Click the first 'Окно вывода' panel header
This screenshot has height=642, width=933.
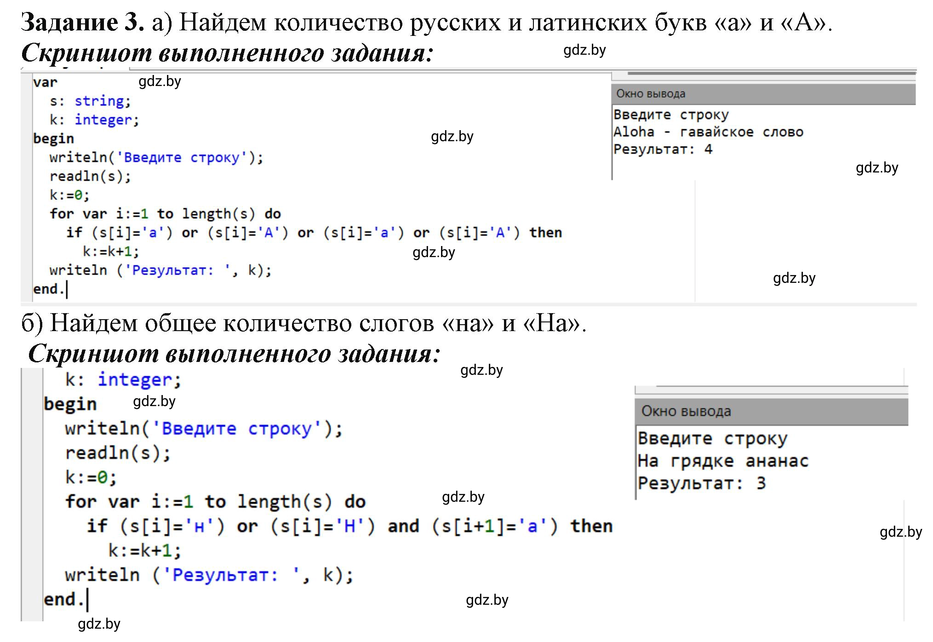click(x=764, y=94)
